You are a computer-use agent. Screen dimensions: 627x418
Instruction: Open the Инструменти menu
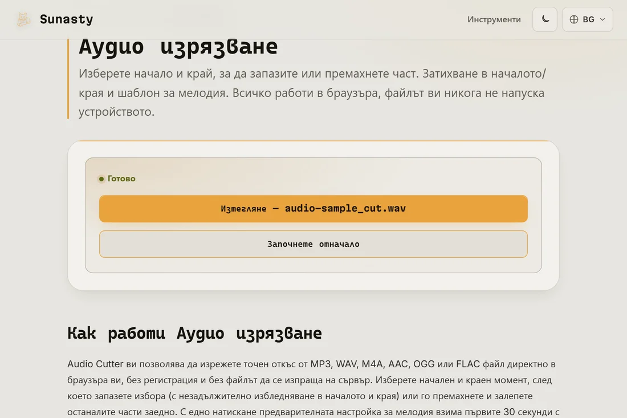pyautogui.click(x=494, y=19)
